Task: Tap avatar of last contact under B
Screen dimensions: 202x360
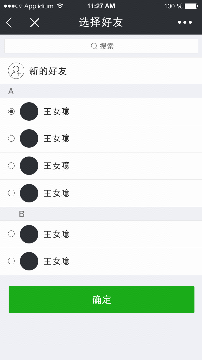Action: point(29,261)
